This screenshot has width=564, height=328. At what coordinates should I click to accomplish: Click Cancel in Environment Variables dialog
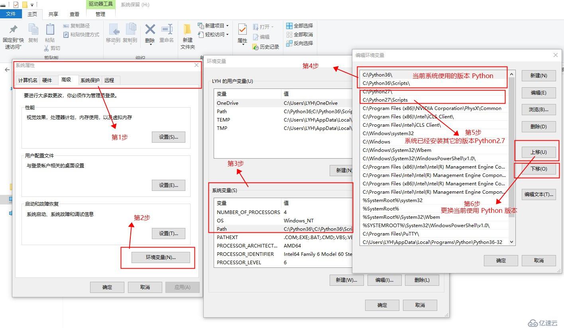tap(420, 305)
